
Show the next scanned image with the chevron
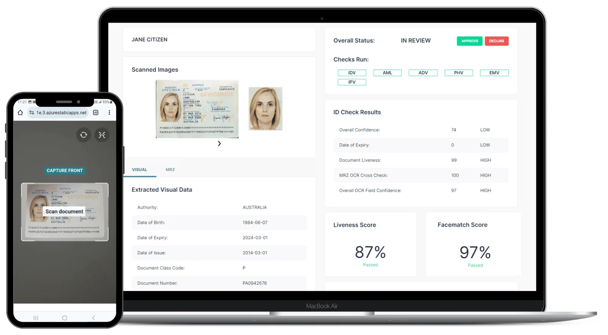[219, 143]
